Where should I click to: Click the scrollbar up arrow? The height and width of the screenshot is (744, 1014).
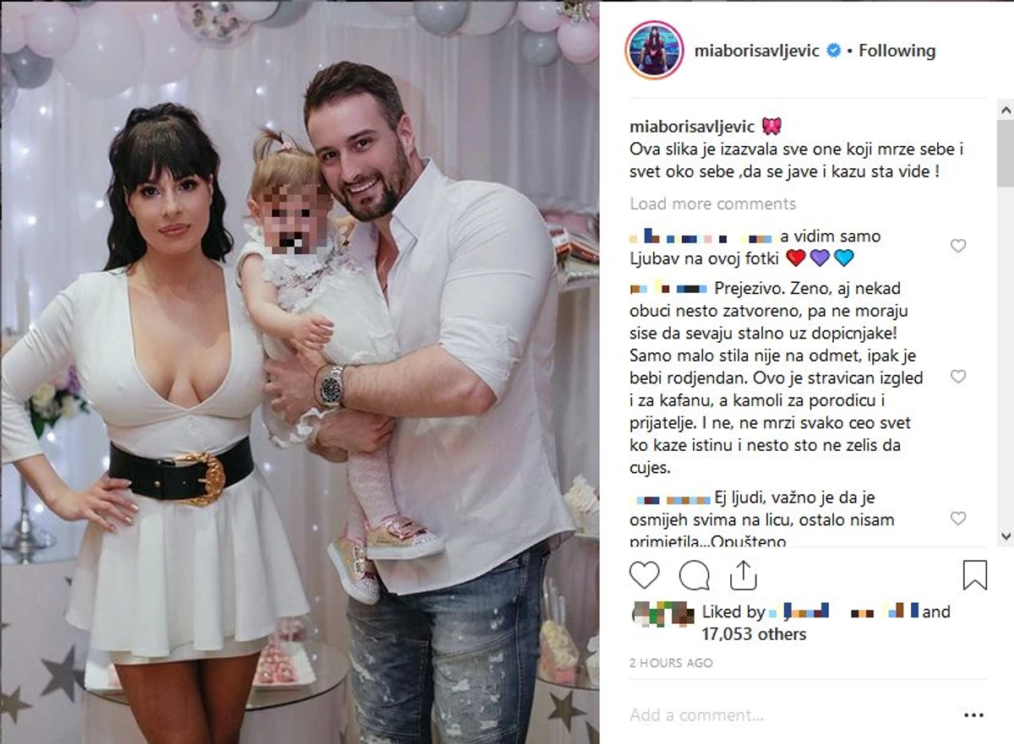point(1005,109)
